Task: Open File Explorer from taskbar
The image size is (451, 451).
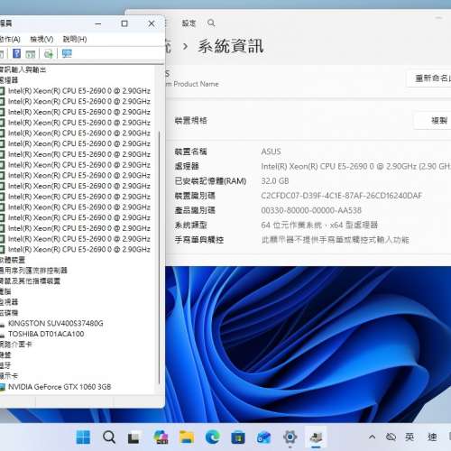Action: tap(187, 437)
